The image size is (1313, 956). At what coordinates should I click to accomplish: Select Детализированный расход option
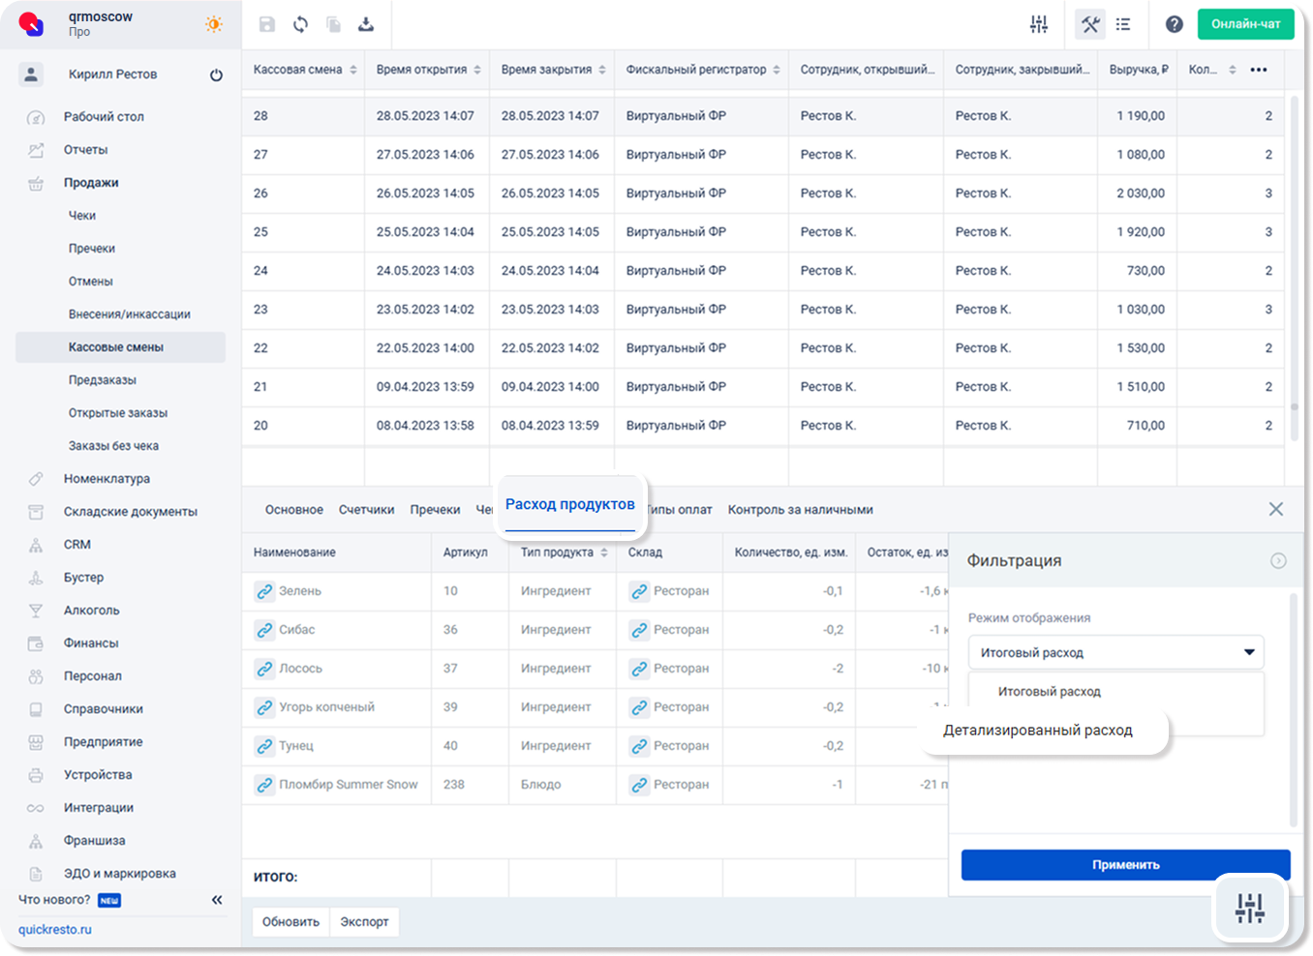click(x=1038, y=731)
